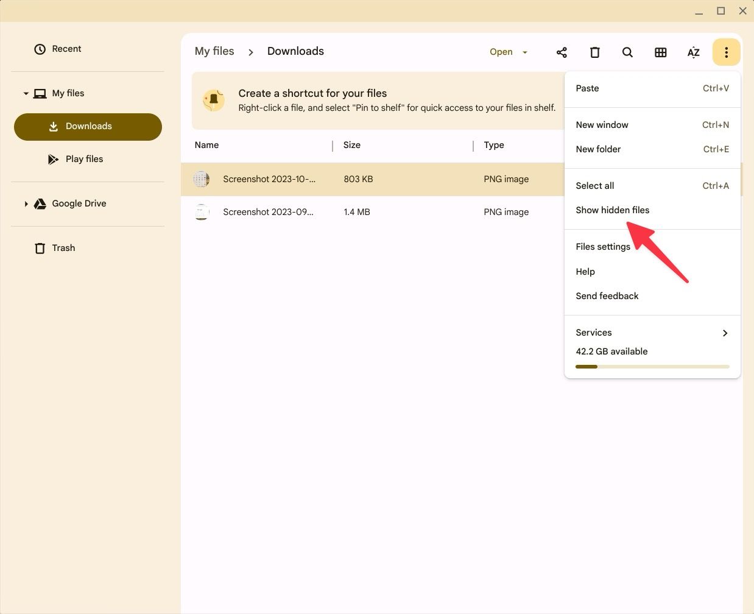Click My files in breadcrumb
Image resolution: width=754 pixels, height=614 pixels.
coord(214,51)
